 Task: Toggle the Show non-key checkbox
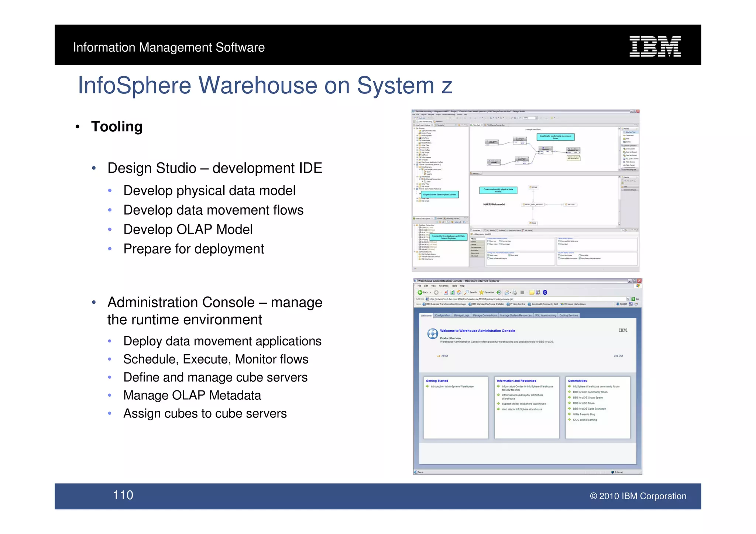tap(500, 241)
